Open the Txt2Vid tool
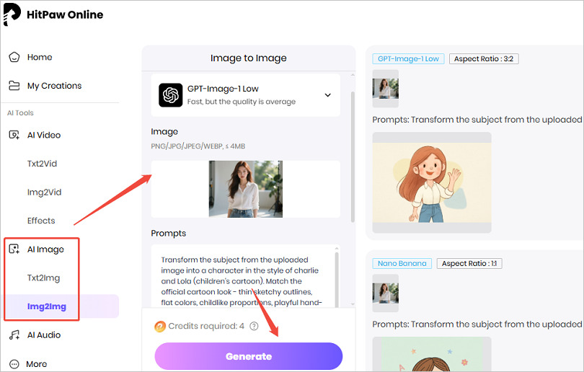Image resolution: width=584 pixels, height=372 pixels. point(42,164)
